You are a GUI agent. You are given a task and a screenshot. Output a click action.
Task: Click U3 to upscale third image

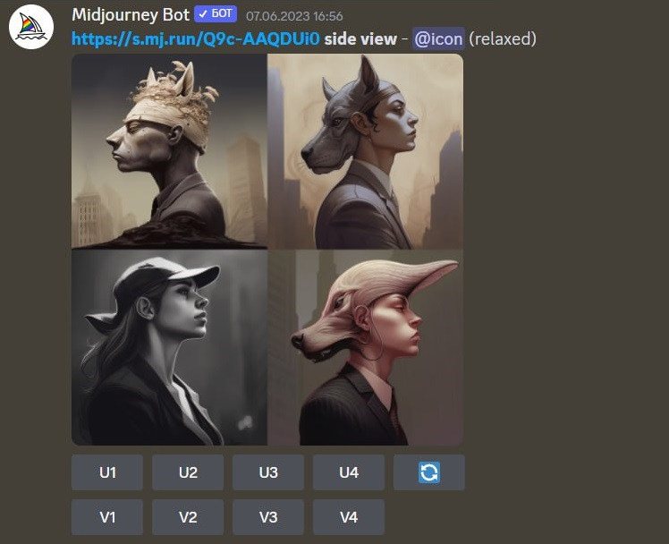[x=268, y=472]
